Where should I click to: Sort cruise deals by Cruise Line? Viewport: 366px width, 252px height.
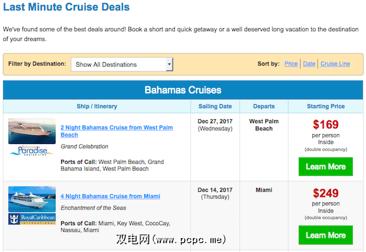click(x=335, y=64)
